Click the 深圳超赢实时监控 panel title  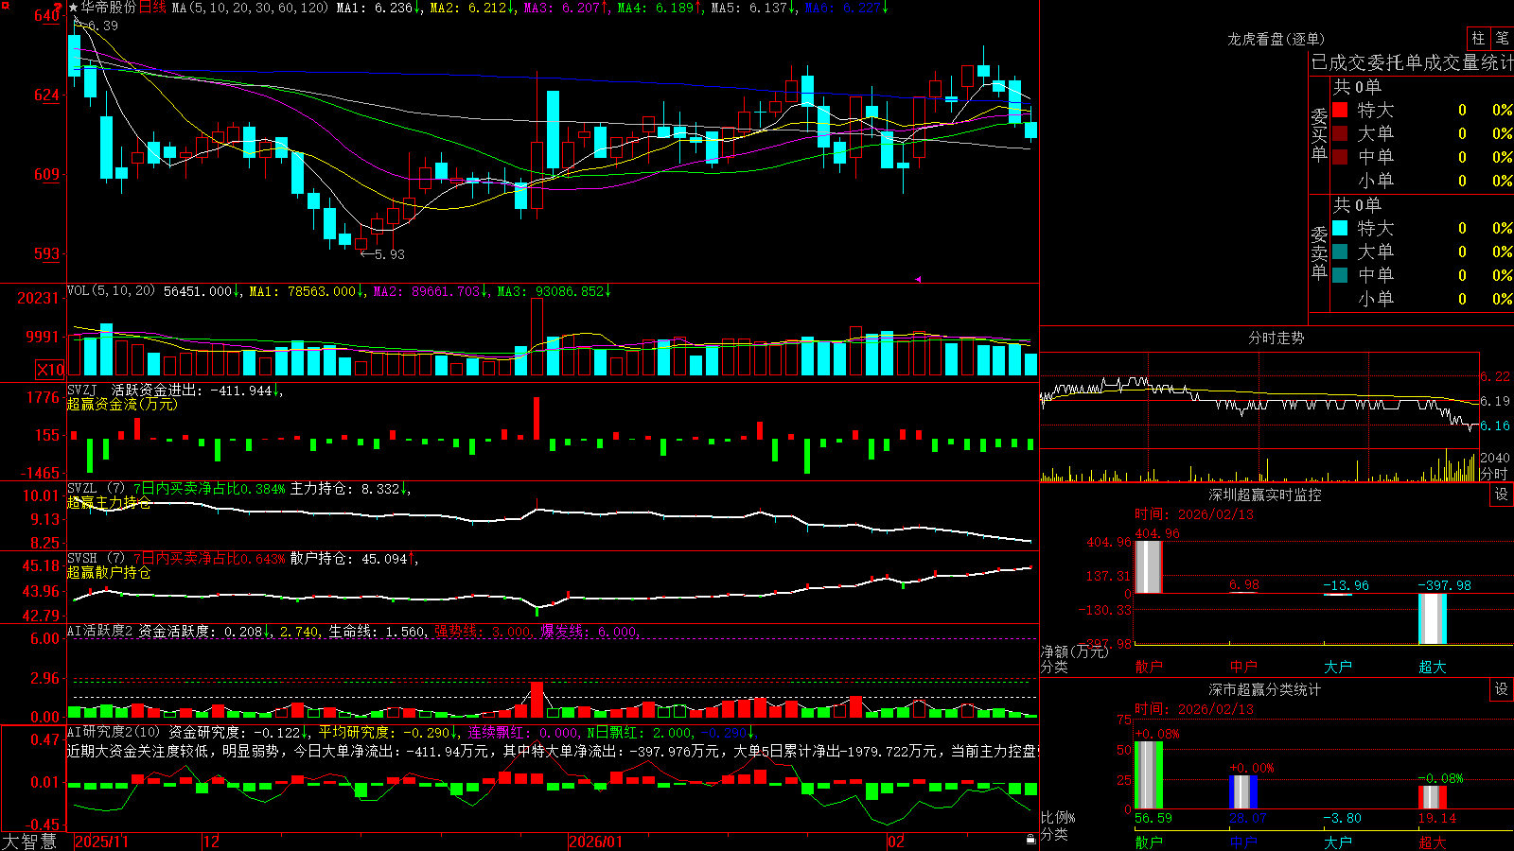[1265, 495]
